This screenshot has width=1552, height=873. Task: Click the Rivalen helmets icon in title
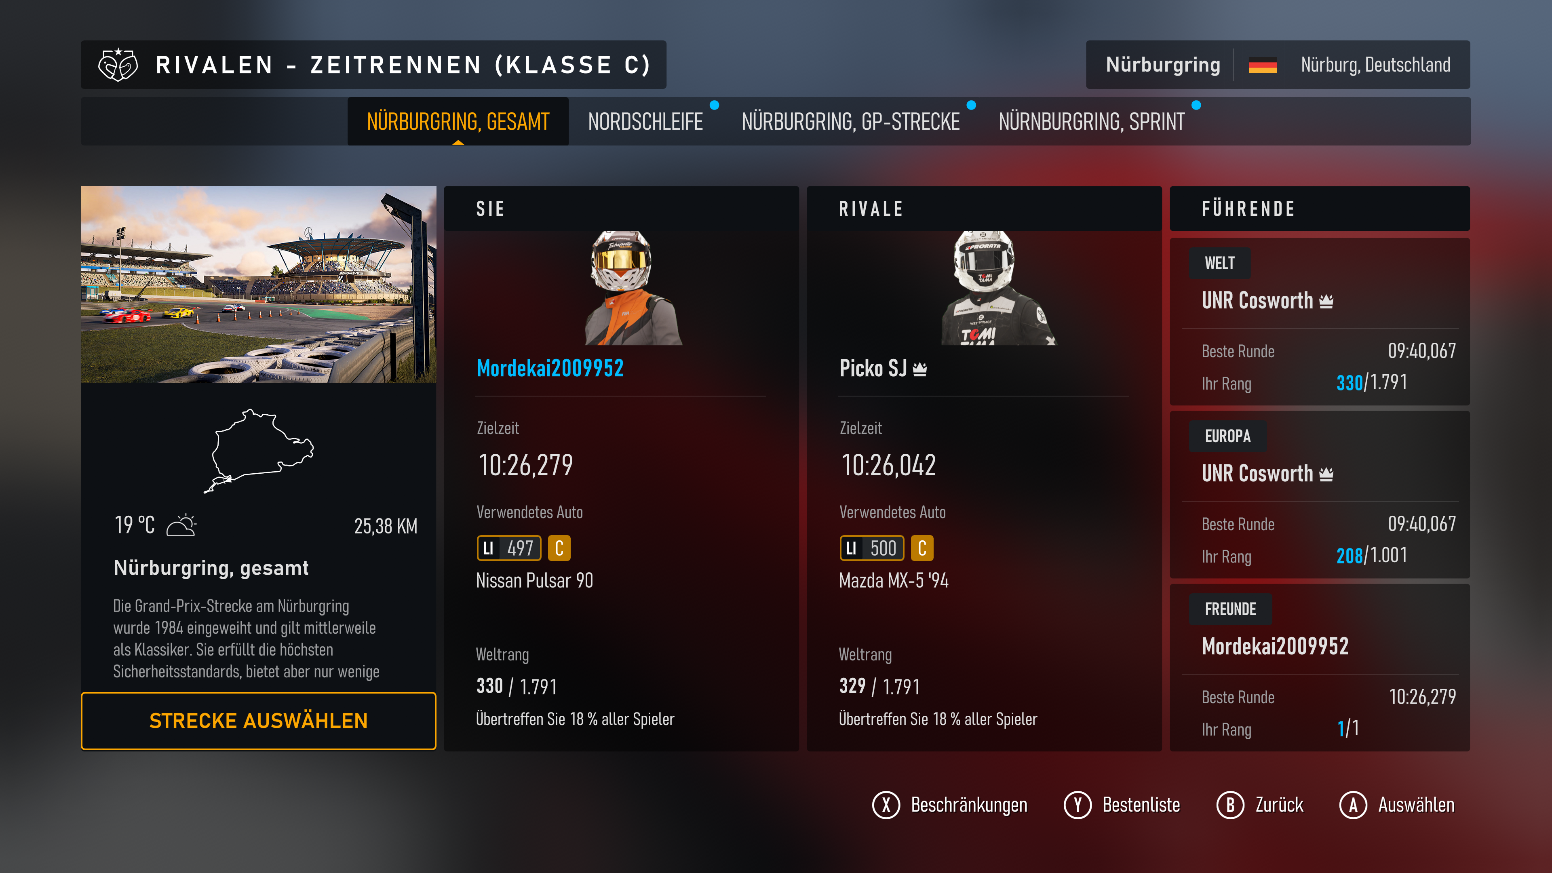[x=118, y=65]
